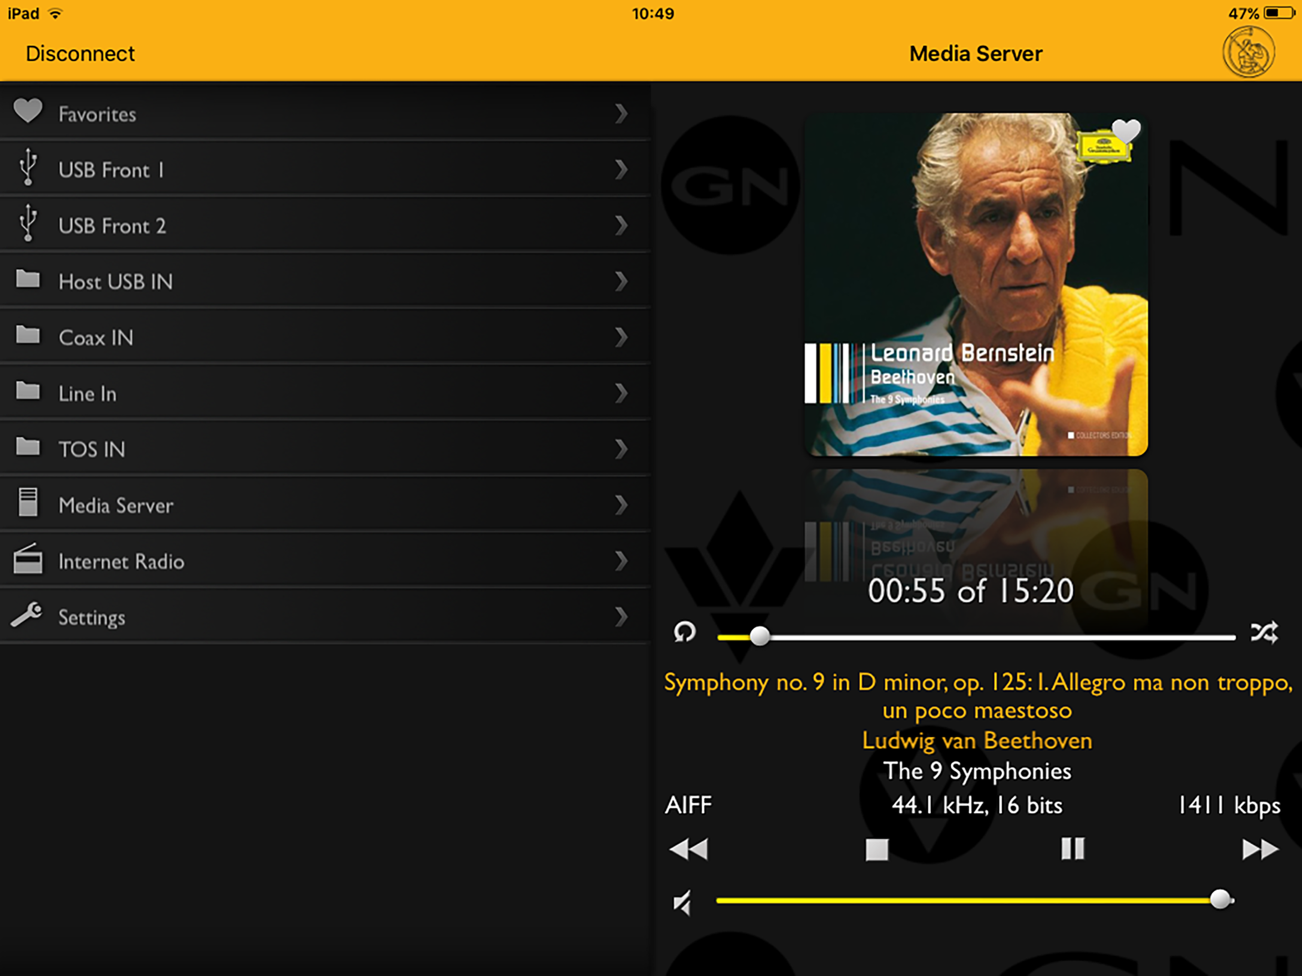Tap the Media Server header title
Screen dimensions: 1302x976
tap(976, 53)
